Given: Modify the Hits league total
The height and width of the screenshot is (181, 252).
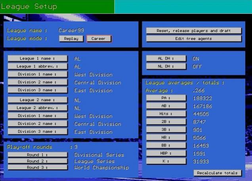Looking at the screenshot, I should (166, 114).
